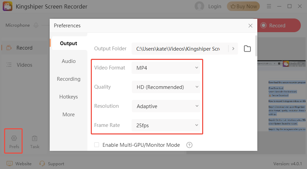Screen dimensions: 307x169
Task: Click the user avatar icon beside Login
Action: coord(199,6)
